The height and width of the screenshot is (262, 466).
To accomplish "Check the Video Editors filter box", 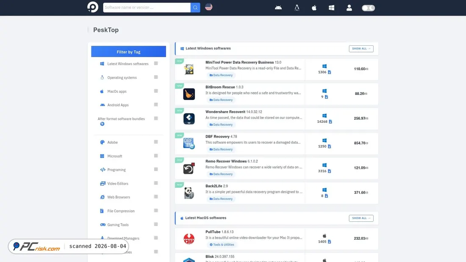I will 156,183.
